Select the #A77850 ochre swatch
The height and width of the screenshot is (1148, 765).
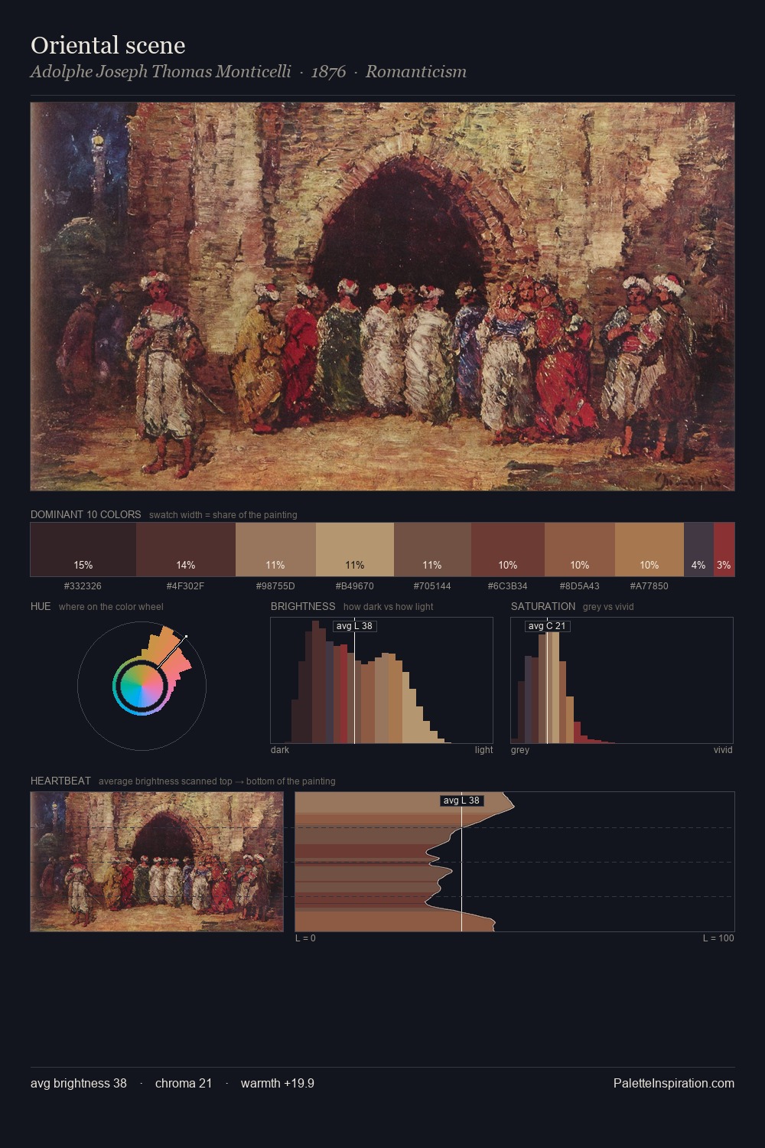coord(649,550)
